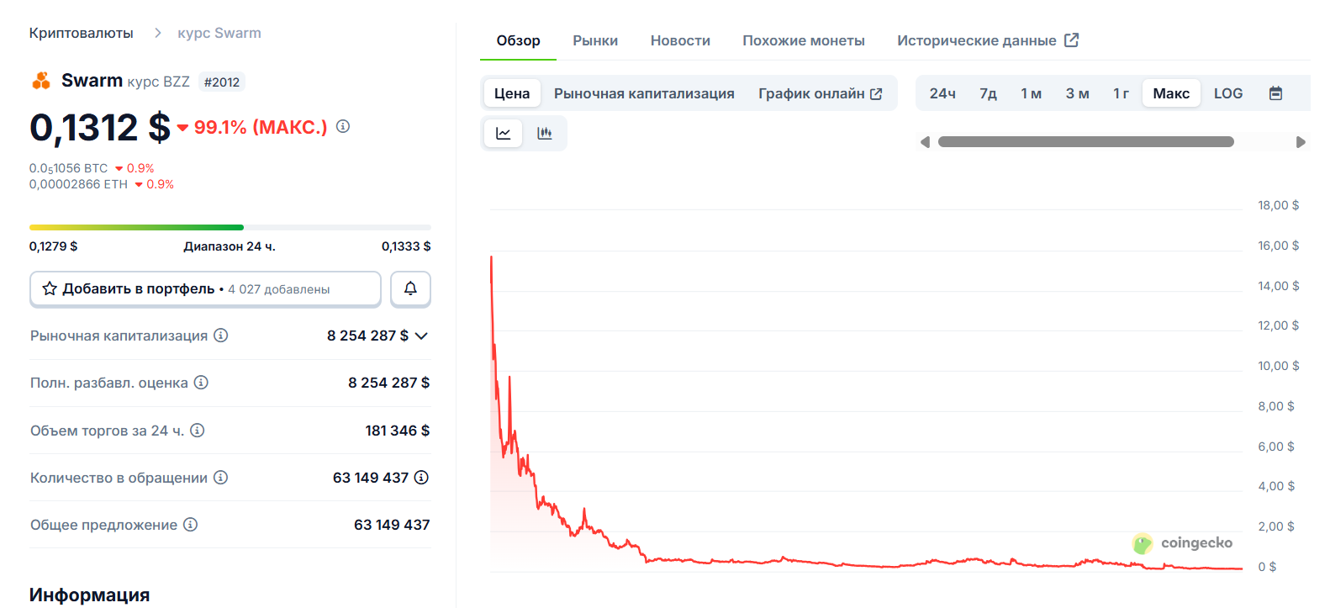Select the Цена chart mode

(512, 93)
